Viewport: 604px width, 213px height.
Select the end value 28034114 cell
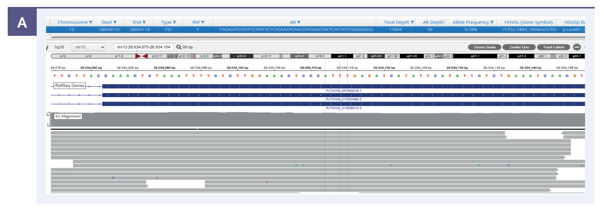[139, 29]
